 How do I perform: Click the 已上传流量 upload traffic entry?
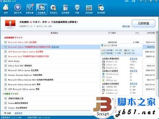point(112,50)
